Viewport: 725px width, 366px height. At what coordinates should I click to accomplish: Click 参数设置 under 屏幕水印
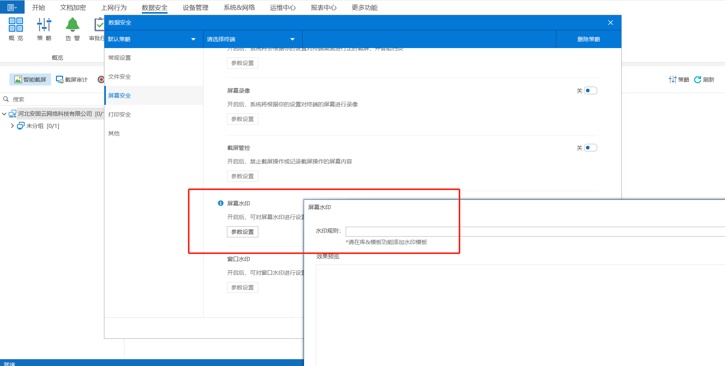[242, 232]
